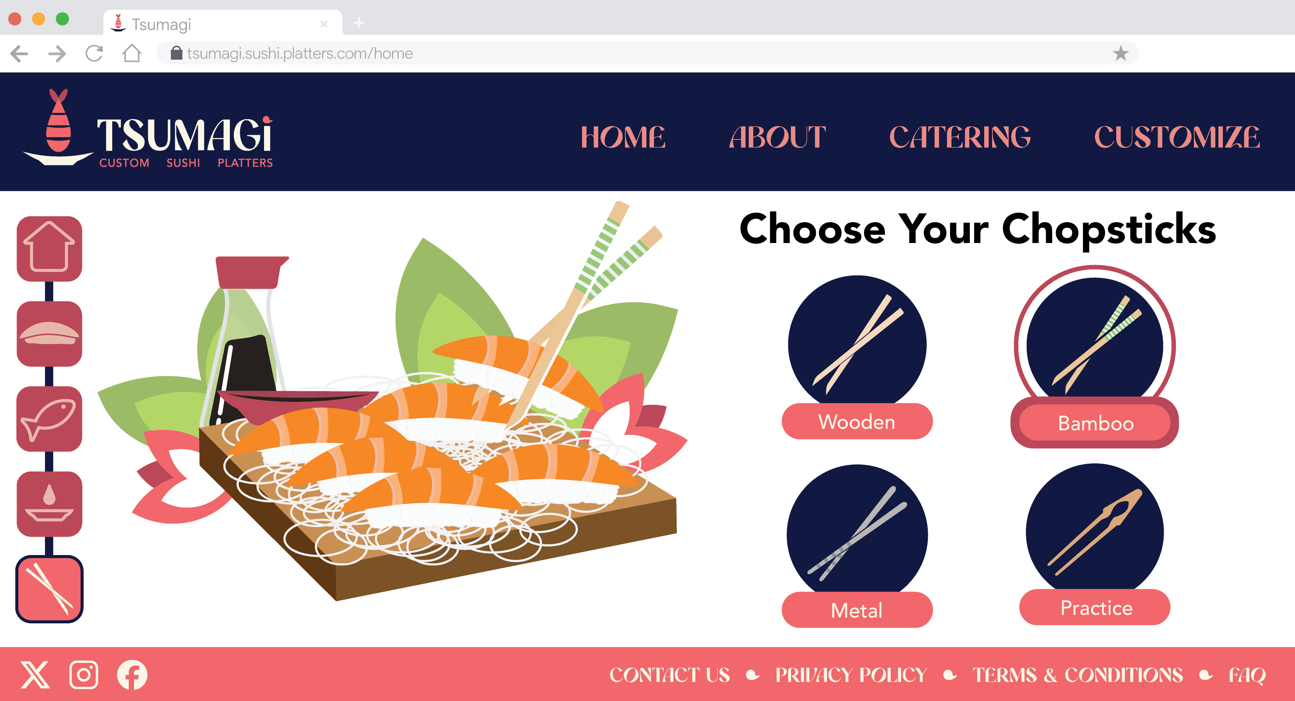Select the soy sauce dish step icon
1295x701 pixels.
(49, 504)
